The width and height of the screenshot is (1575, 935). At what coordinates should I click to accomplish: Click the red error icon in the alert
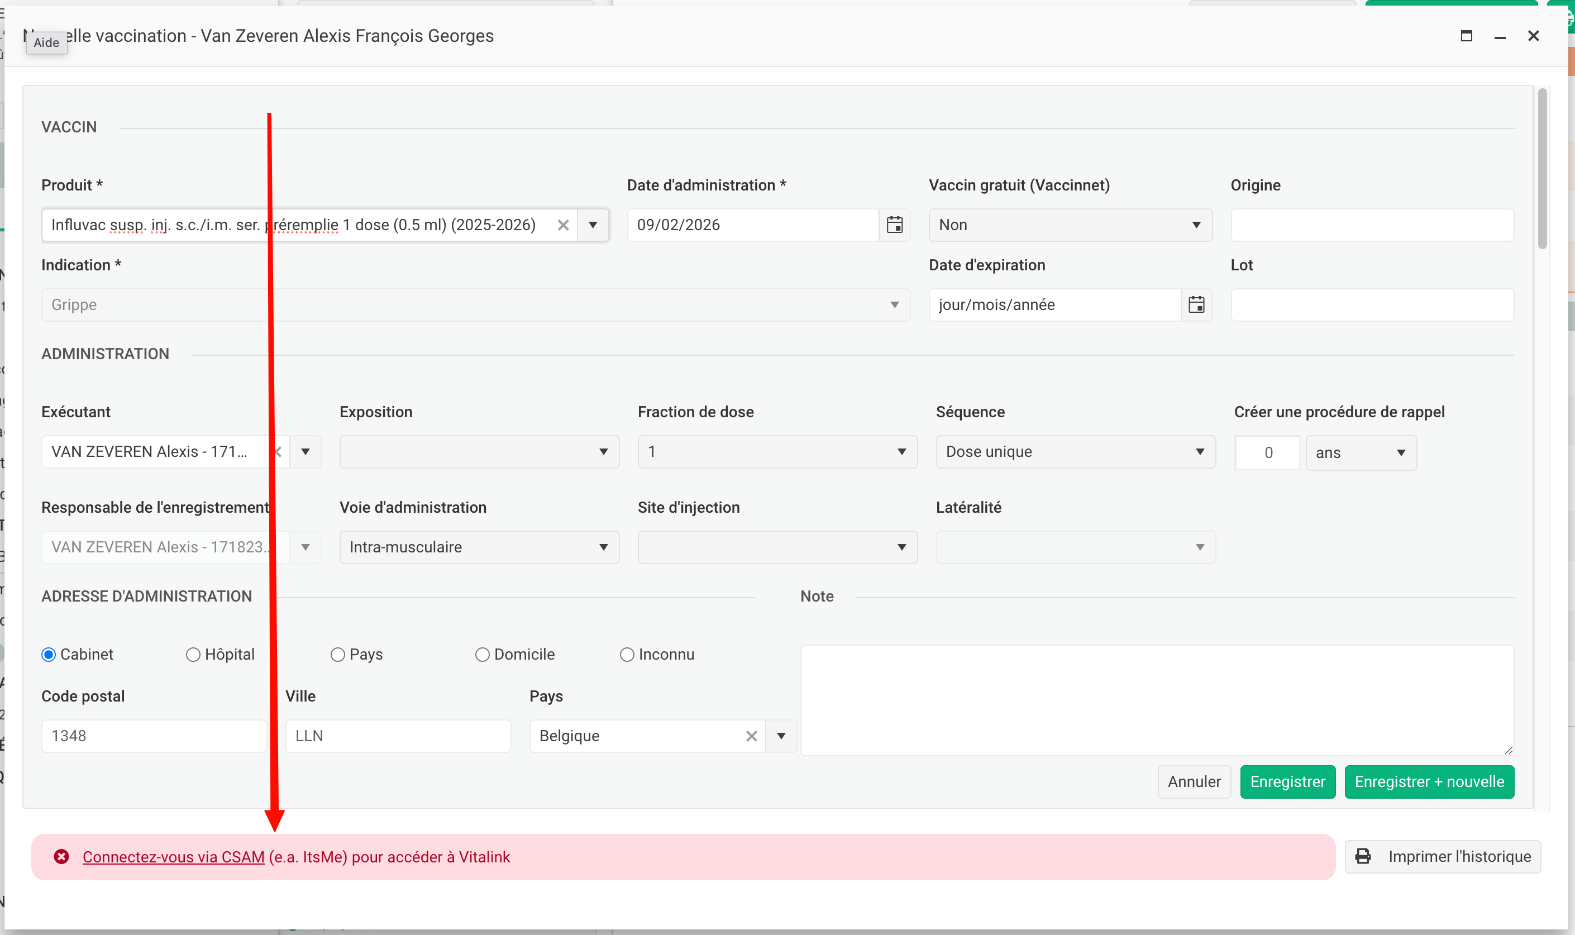click(x=61, y=856)
